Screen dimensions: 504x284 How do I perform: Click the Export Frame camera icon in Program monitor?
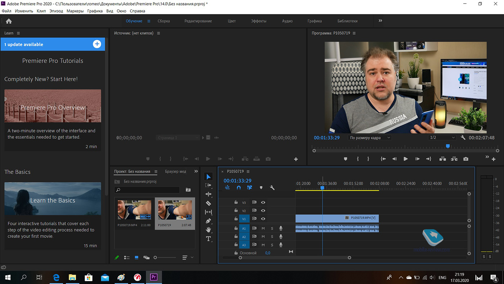coord(466,159)
